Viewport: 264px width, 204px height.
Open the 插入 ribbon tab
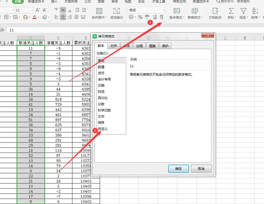point(54,1)
